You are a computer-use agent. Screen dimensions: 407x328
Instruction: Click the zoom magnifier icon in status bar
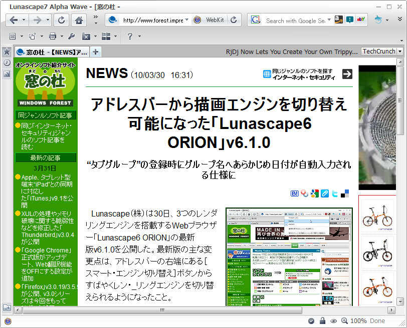click(344, 321)
